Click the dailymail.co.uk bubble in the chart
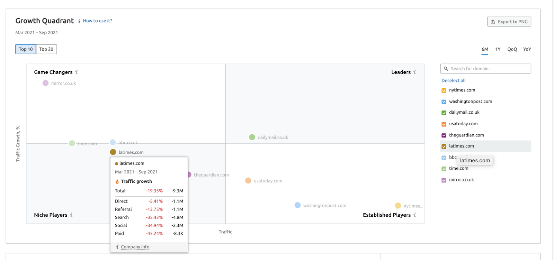The image size is (554, 260). pos(252,137)
